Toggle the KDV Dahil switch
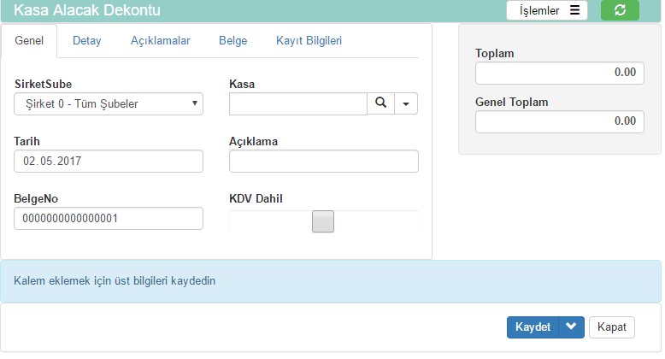The height and width of the screenshot is (359, 665). (x=323, y=221)
